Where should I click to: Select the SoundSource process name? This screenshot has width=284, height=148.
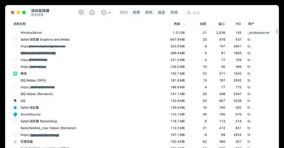click(30, 114)
